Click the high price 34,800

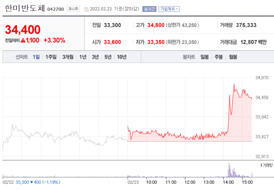click(156, 25)
